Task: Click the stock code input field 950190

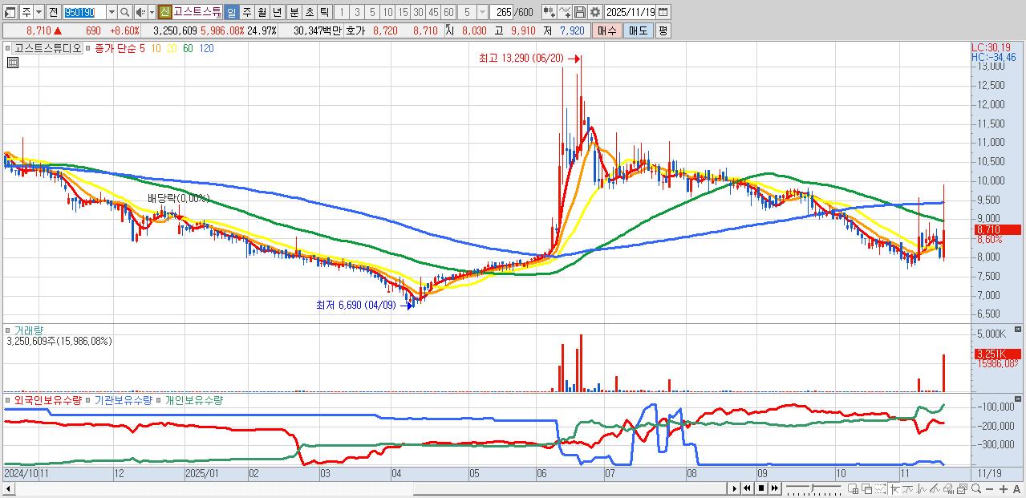Action: click(84, 12)
